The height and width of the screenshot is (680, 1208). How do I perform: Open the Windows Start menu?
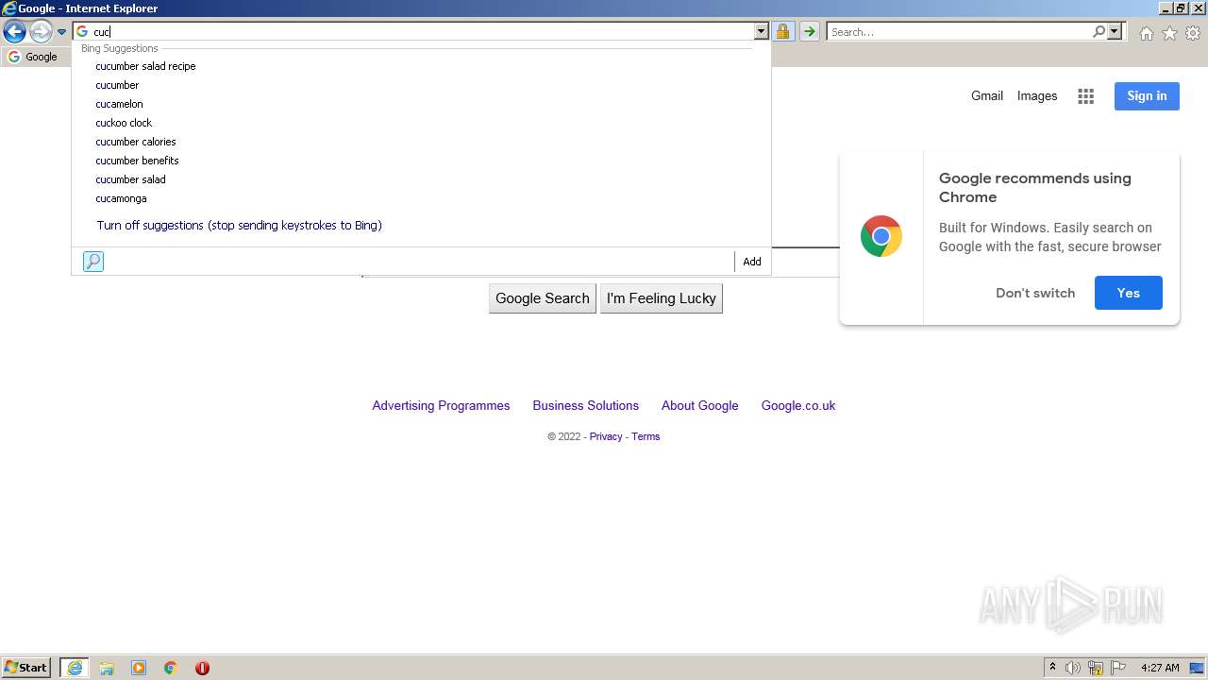(x=26, y=668)
